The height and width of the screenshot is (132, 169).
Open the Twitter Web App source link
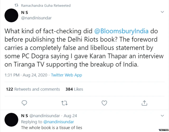pyautogui.click(x=66, y=75)
